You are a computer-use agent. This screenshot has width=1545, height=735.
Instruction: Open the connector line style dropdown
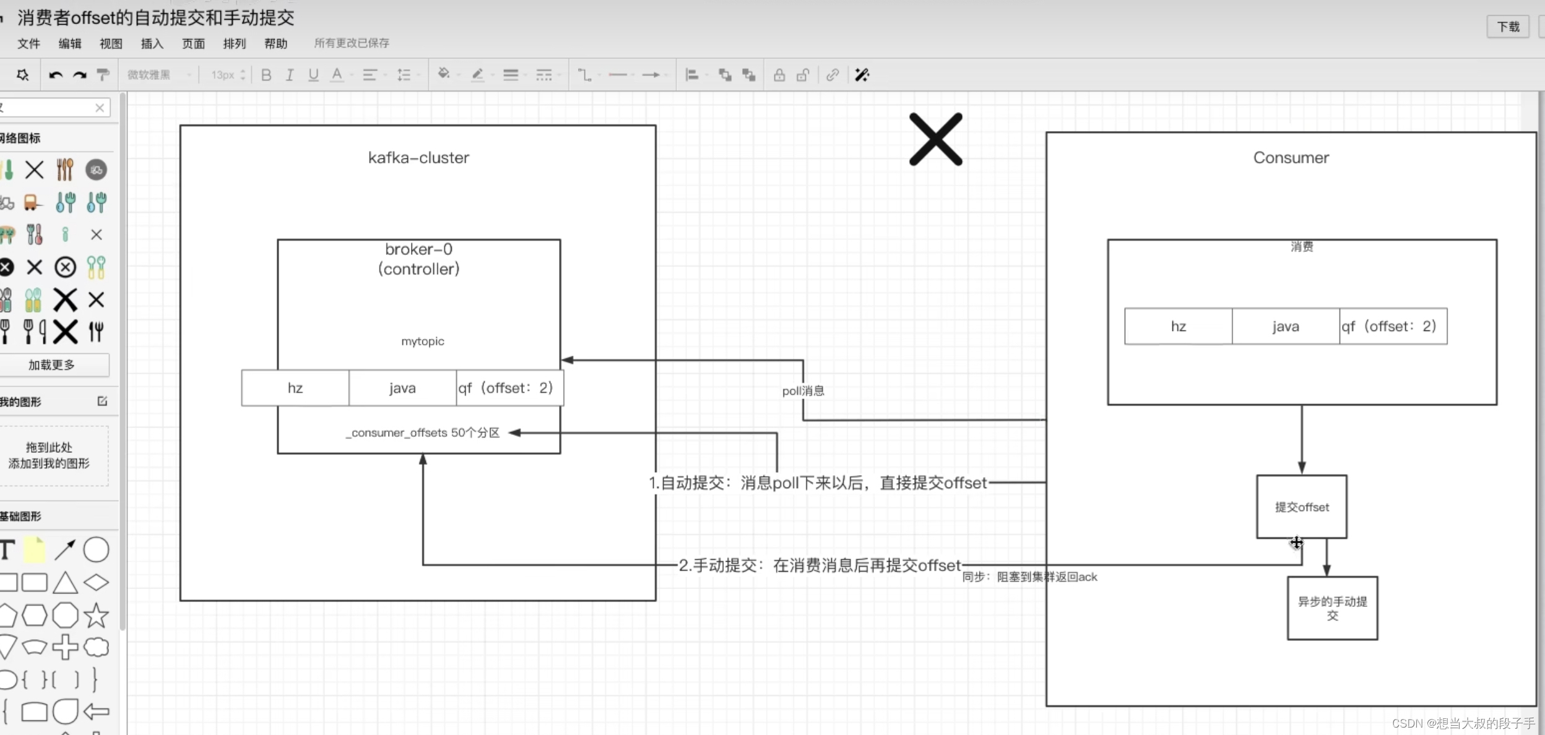pos(585,75)
